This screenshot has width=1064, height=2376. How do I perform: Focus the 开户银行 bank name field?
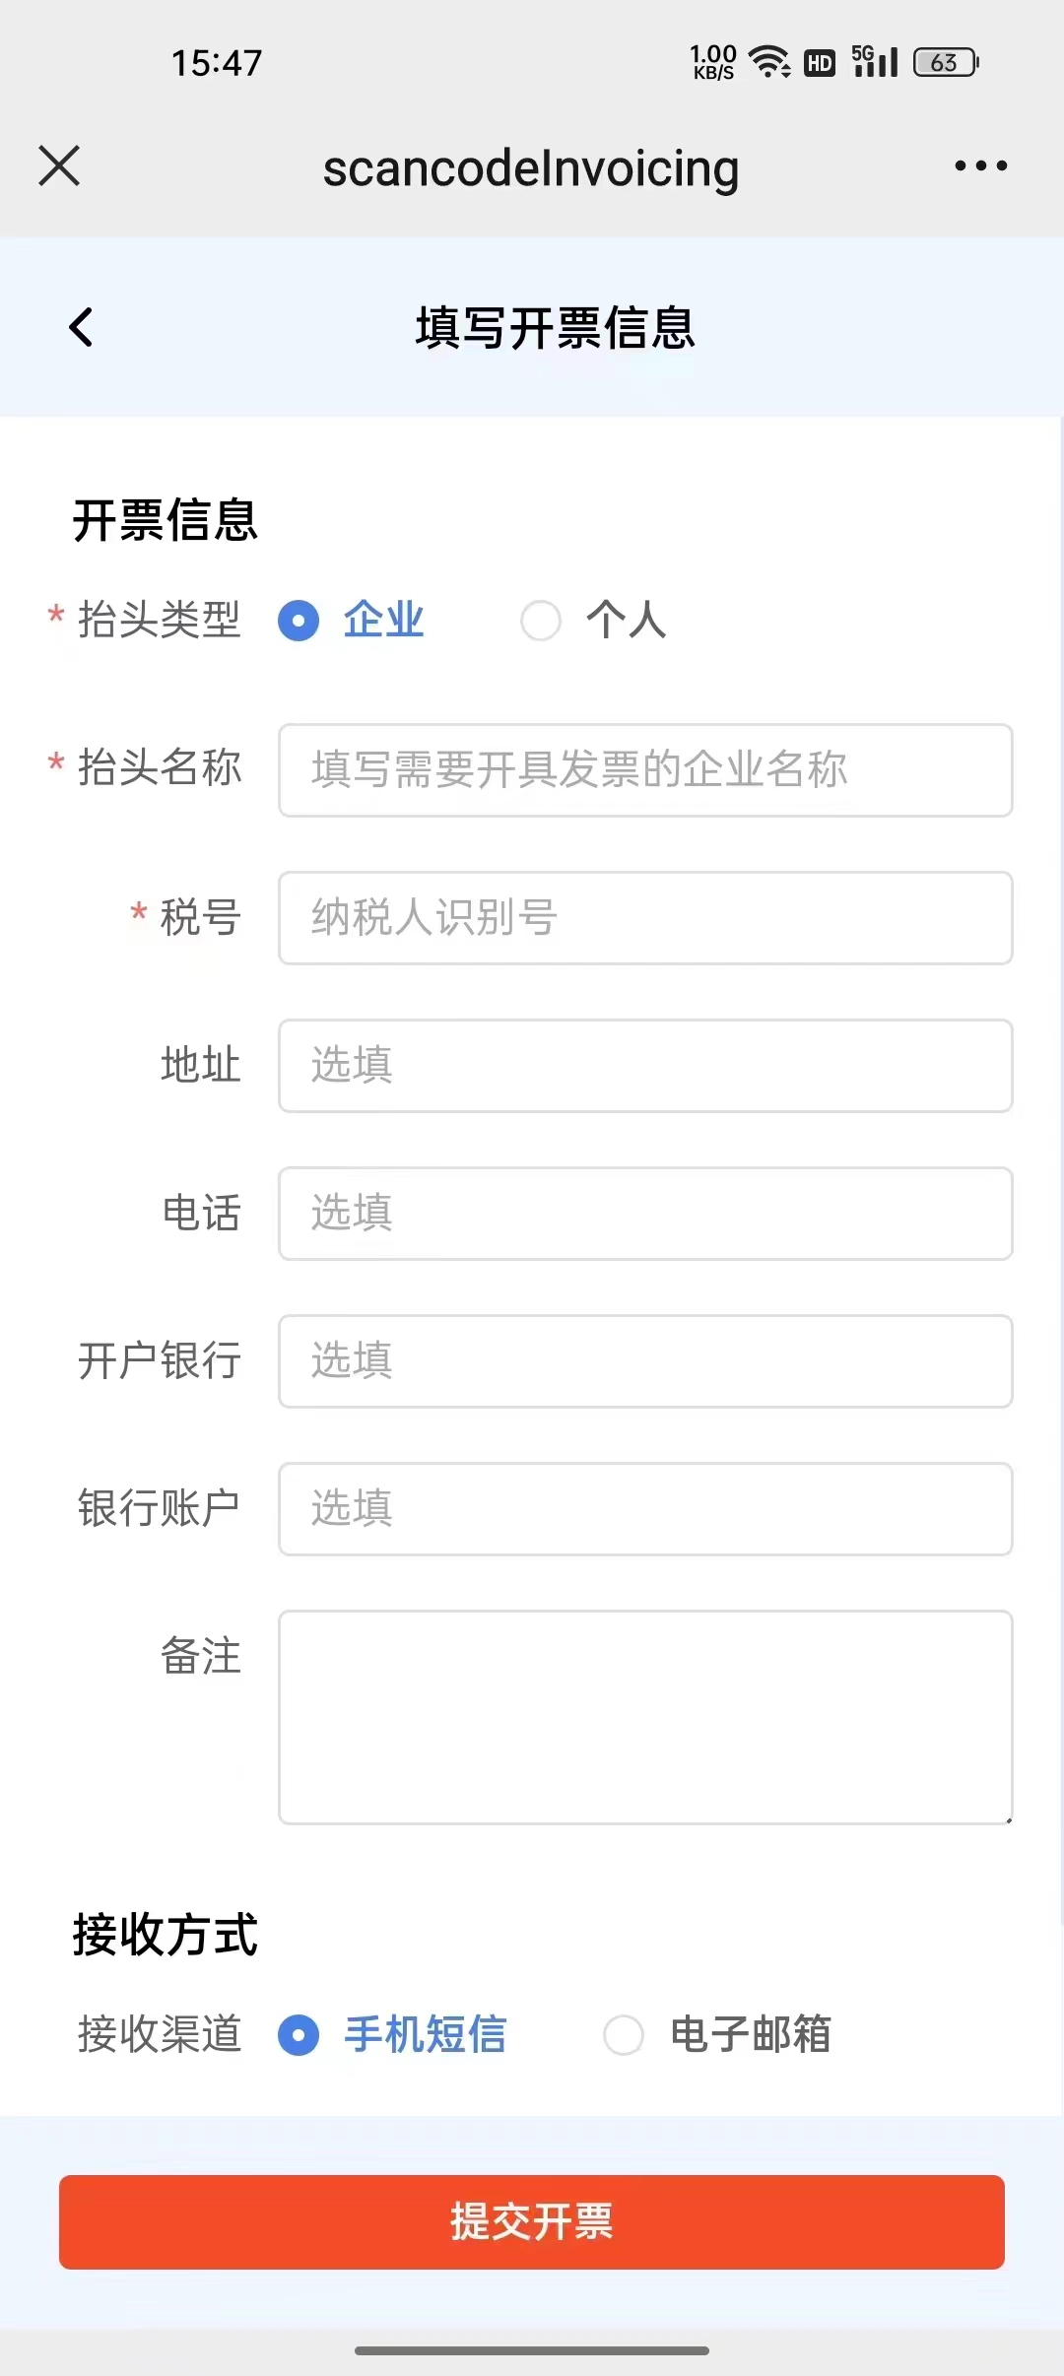click(645, 1361)
